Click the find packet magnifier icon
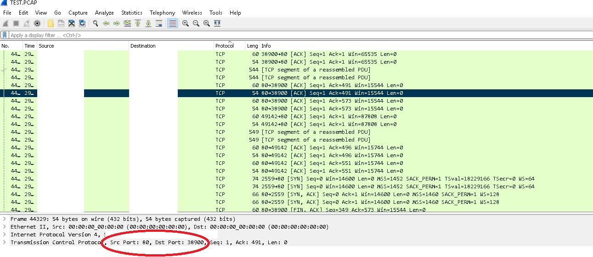The height and width of the screenshot is (257, 593). tap(96, 23)
